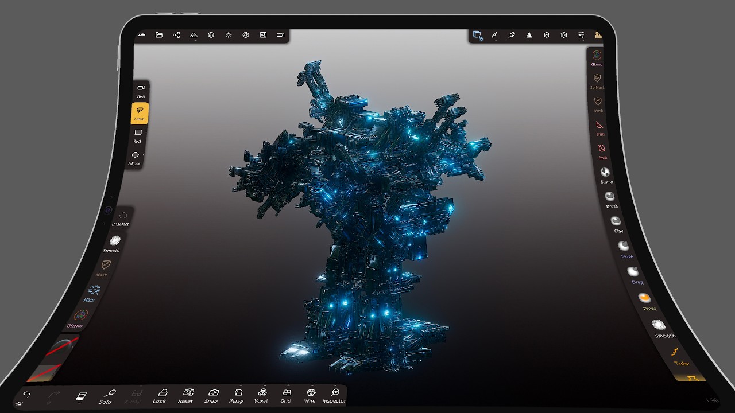735x413 pixels.
Task: Choose the View selection shape
Action: click(x=141, y=91)
